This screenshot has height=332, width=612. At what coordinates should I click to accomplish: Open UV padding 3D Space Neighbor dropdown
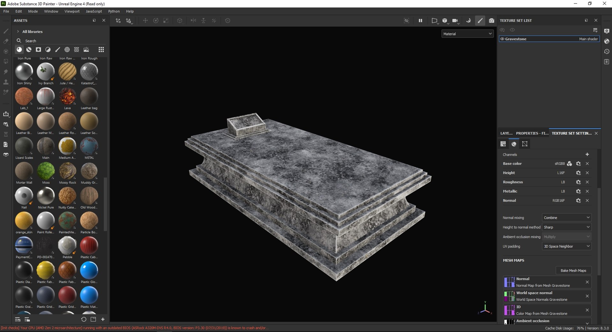(566, 246)
